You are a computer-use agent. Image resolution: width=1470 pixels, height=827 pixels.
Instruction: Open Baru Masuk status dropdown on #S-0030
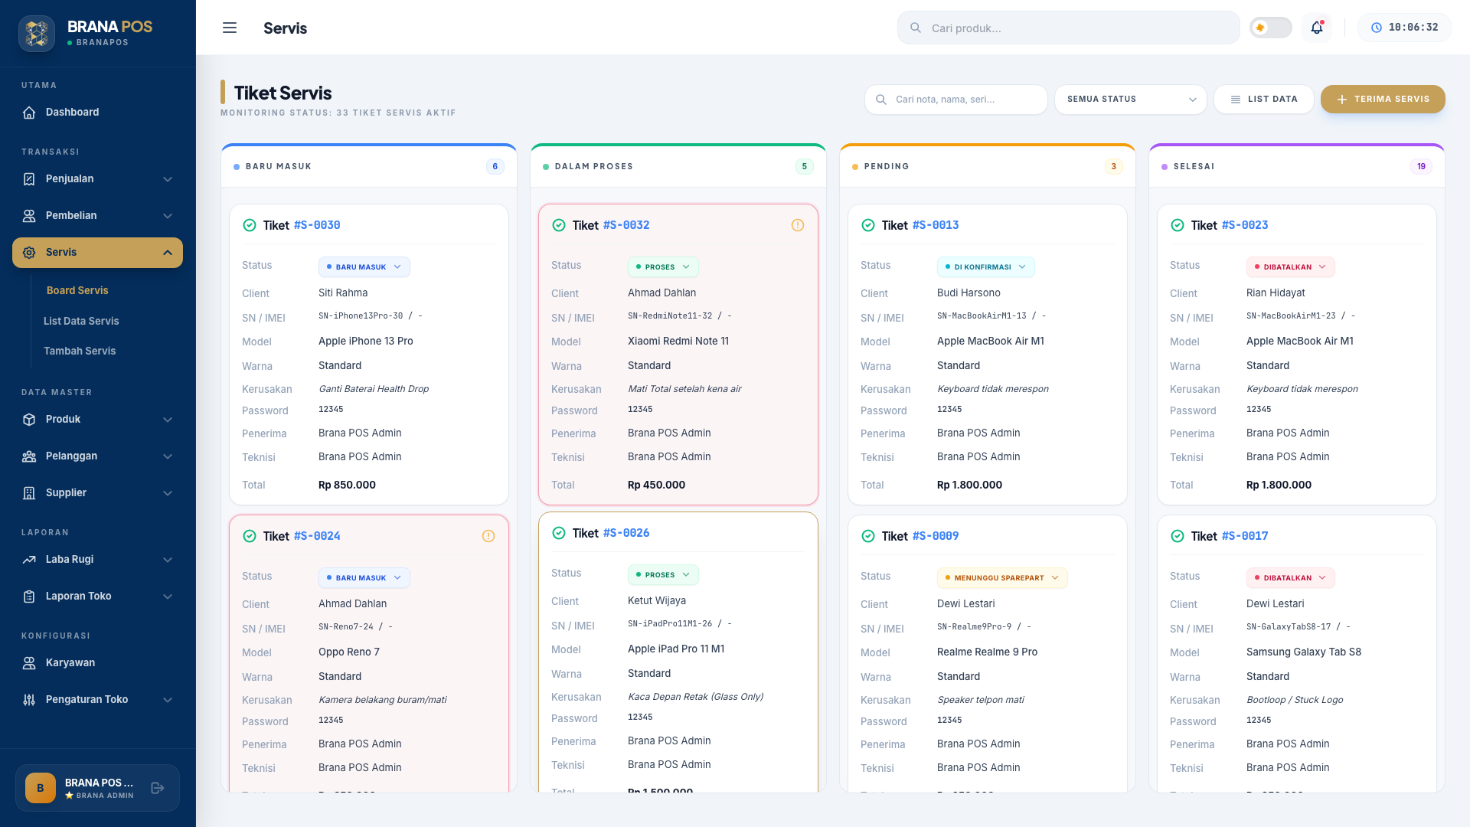click(364, 267)
